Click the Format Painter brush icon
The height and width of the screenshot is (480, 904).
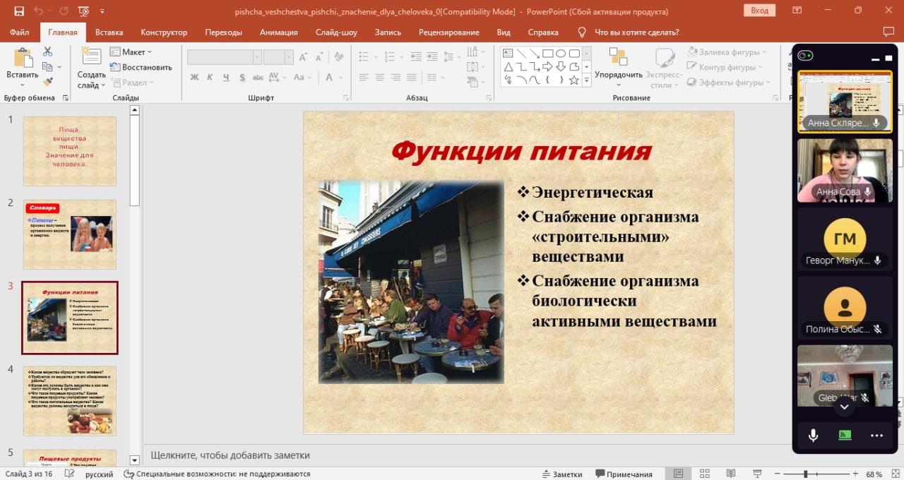[47, 82]
